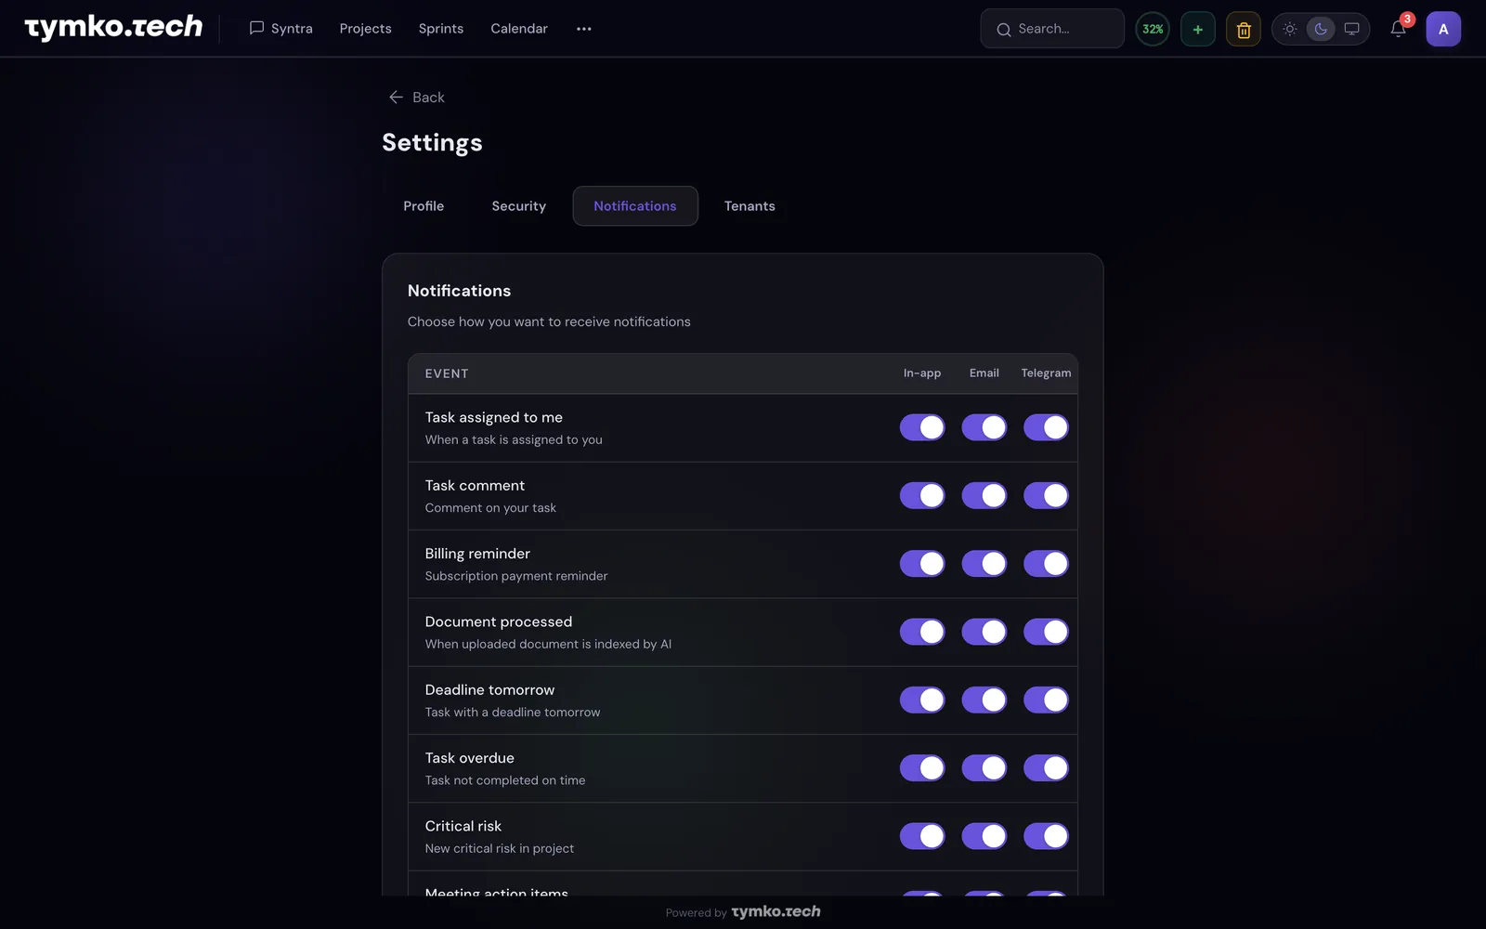Click the green plus add button

click(x=1198, y=29)
